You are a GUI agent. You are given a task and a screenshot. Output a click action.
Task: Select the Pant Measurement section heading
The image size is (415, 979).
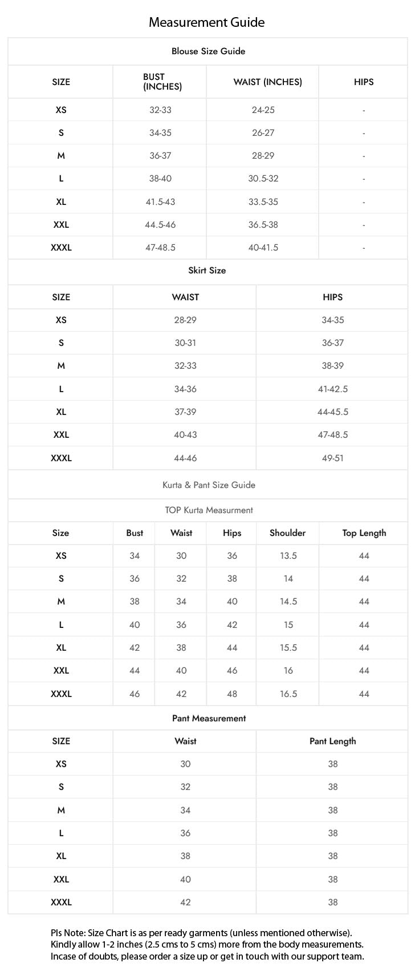[209, 718]
